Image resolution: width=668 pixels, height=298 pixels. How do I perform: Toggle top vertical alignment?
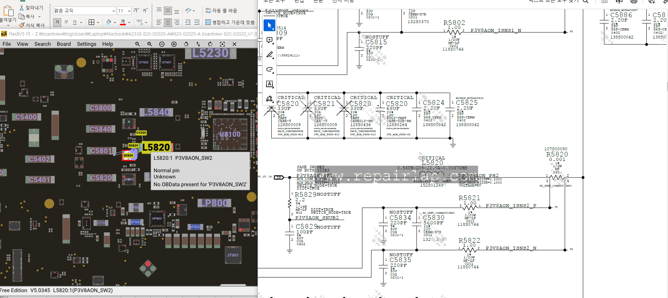(159, 11)
